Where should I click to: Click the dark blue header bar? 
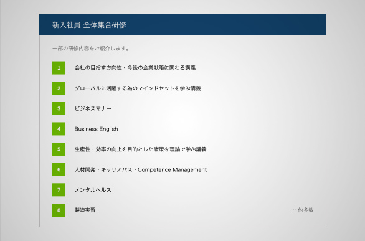tap(183, 25)
